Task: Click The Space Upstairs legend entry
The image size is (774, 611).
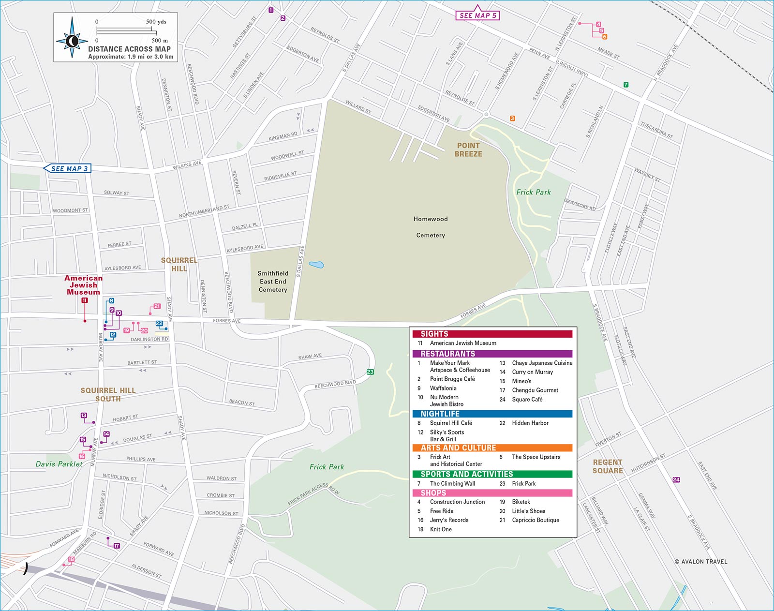Action: pyautogui.click(x=536, y=457)
